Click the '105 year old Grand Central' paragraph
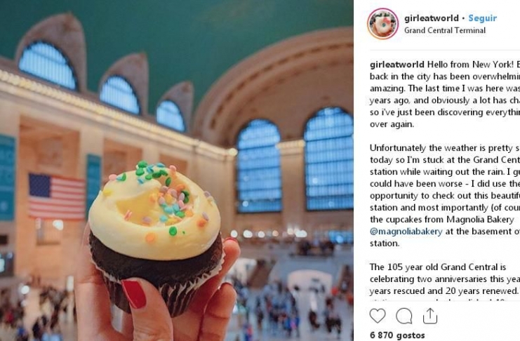 pos(445,279)
